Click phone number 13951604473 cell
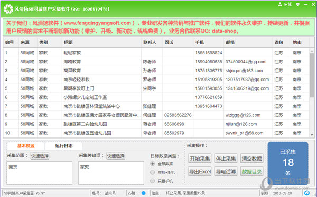The height and width of the screenshot is (197, 317). (x=209, y=106)
